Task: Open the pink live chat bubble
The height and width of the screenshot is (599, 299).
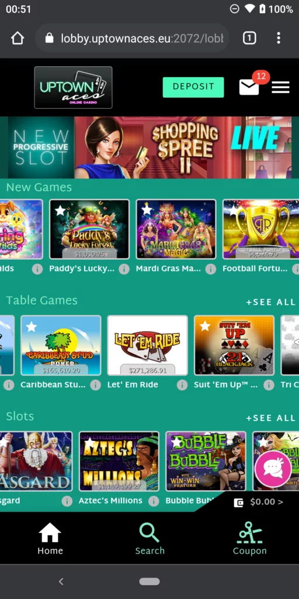Action: (x=273, y=469)
